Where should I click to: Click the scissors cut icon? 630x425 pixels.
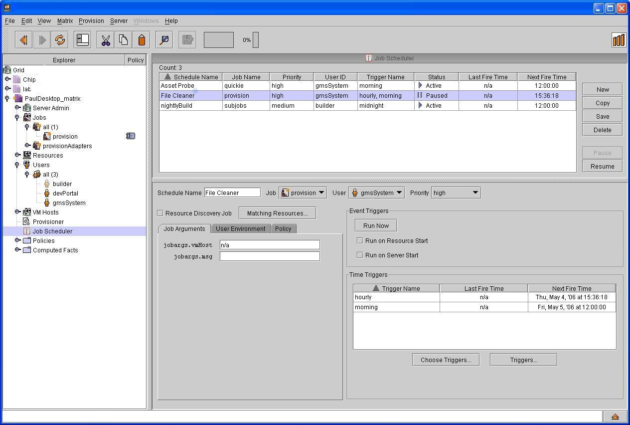pos(105,40)
